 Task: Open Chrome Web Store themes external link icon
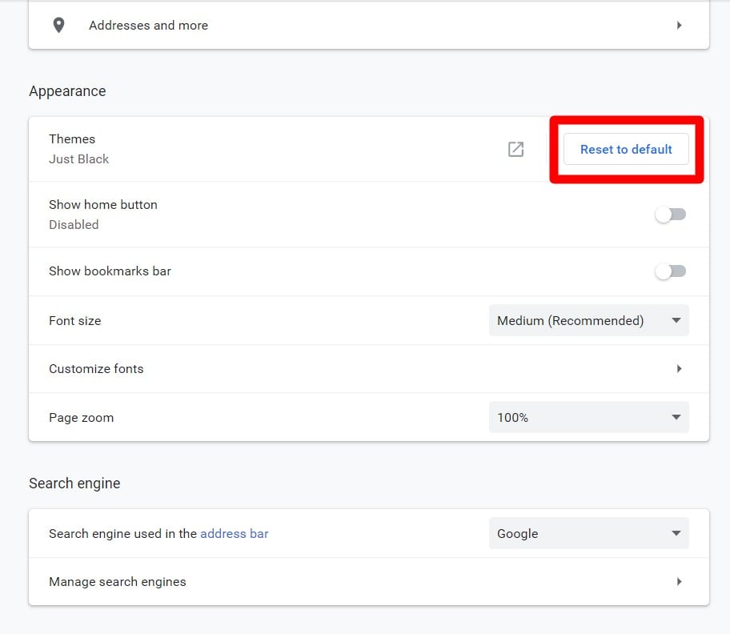pos(515,150)
